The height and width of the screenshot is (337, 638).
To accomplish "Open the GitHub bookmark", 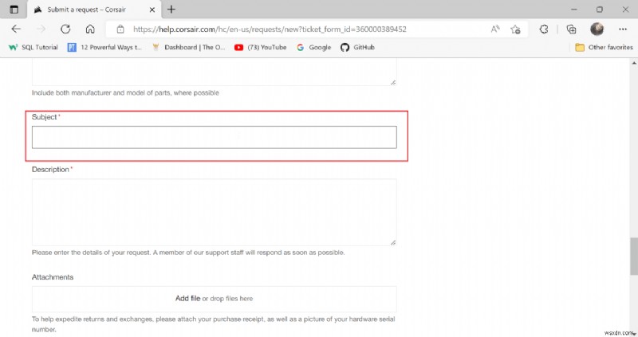I will tap(357, 47).
